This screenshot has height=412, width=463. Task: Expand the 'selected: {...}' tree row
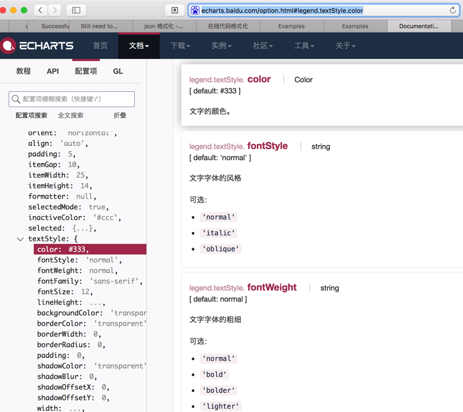pyautogui.click(x=62, y=229)
